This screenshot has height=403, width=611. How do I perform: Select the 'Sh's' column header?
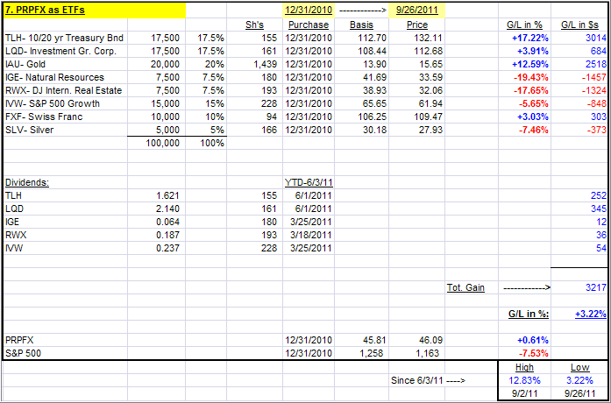pos(254,25)
